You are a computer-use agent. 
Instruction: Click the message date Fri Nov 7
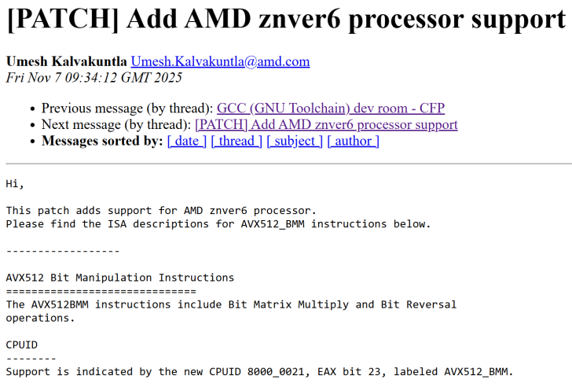point(93,77)
